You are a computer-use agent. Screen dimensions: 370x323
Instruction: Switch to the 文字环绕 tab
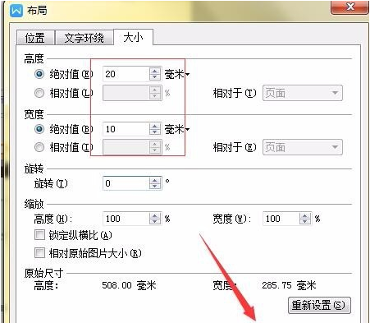[x=85, y=38]
